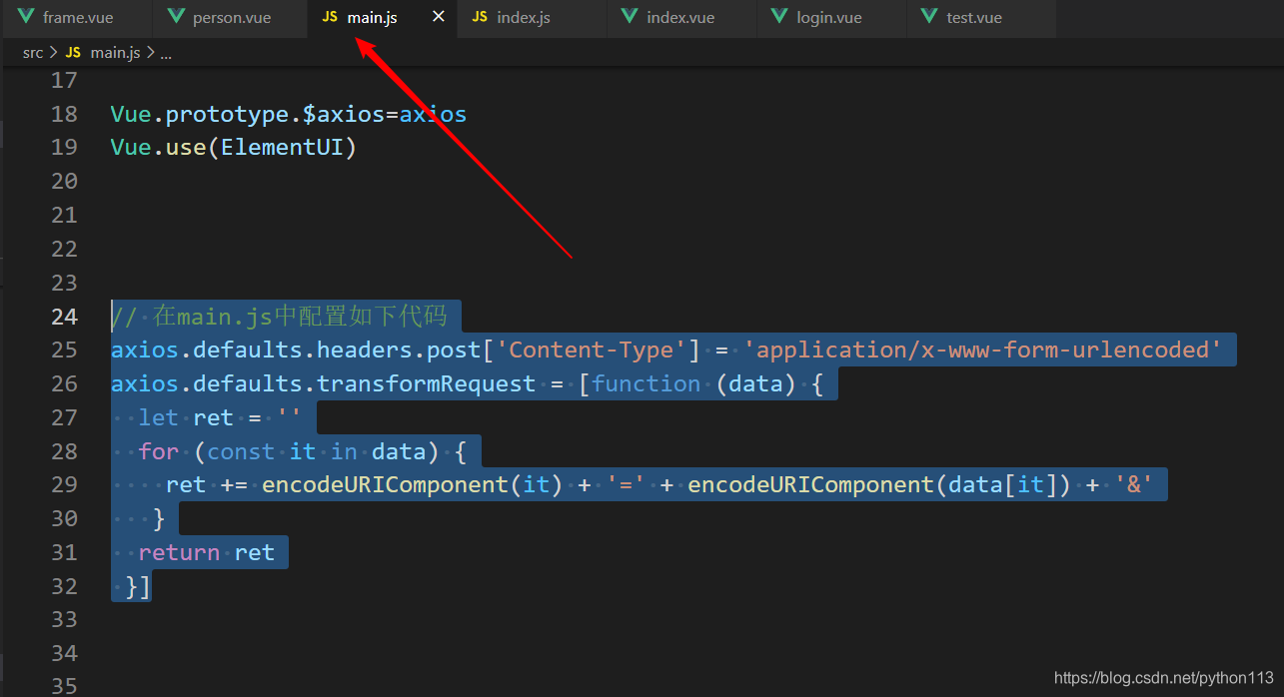Click the 'return ret' statement
The width and height of the screenshot is (1284, 697).
pos(207,552)
